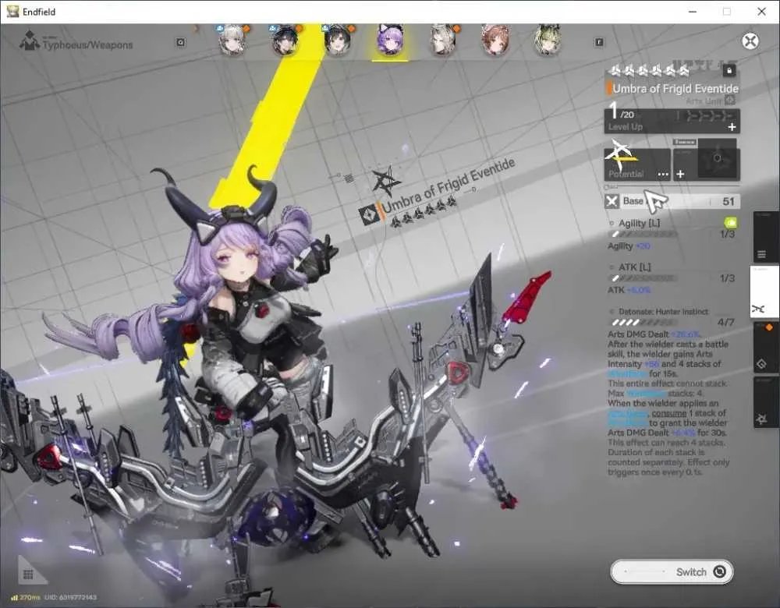Click the plus on the Level Up bar

coord(732,127)
